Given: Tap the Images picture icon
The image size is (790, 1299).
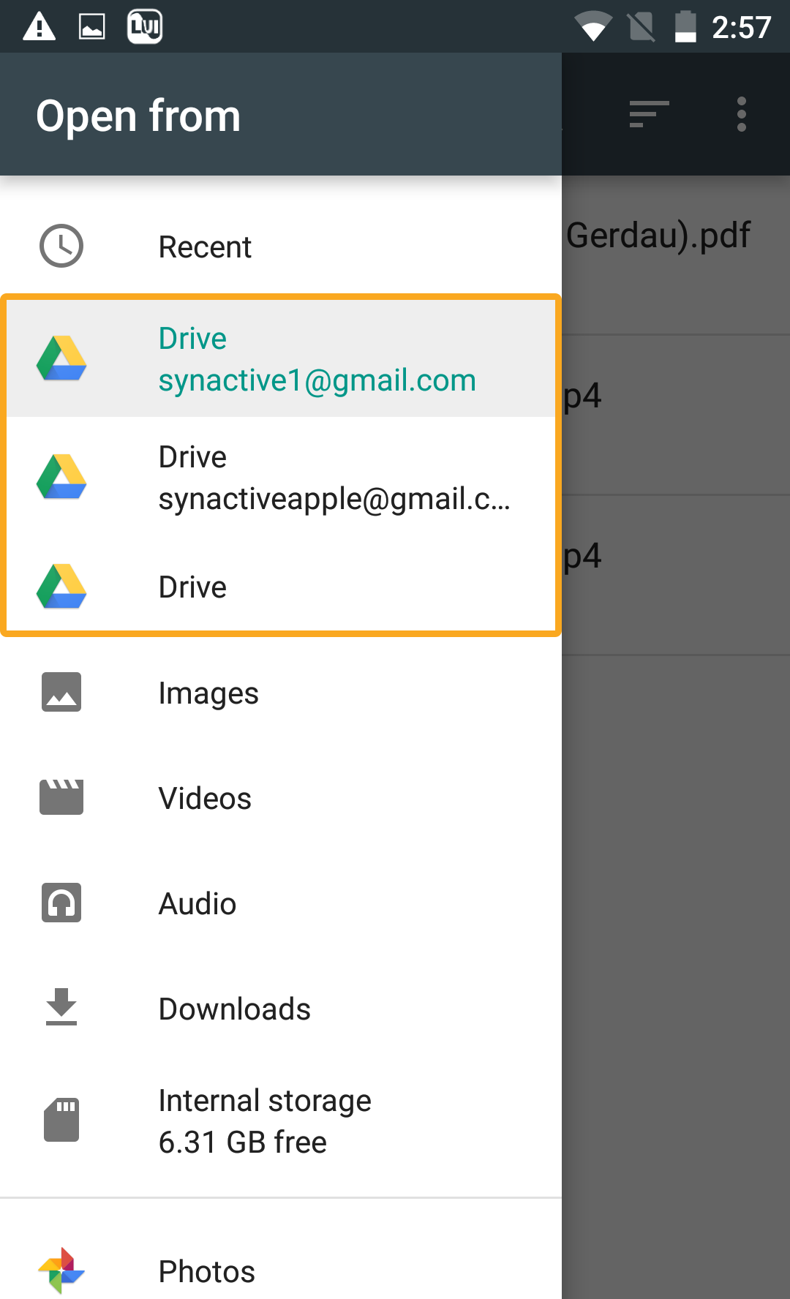Looking at the screenshot, I should [x=61, y=693].
